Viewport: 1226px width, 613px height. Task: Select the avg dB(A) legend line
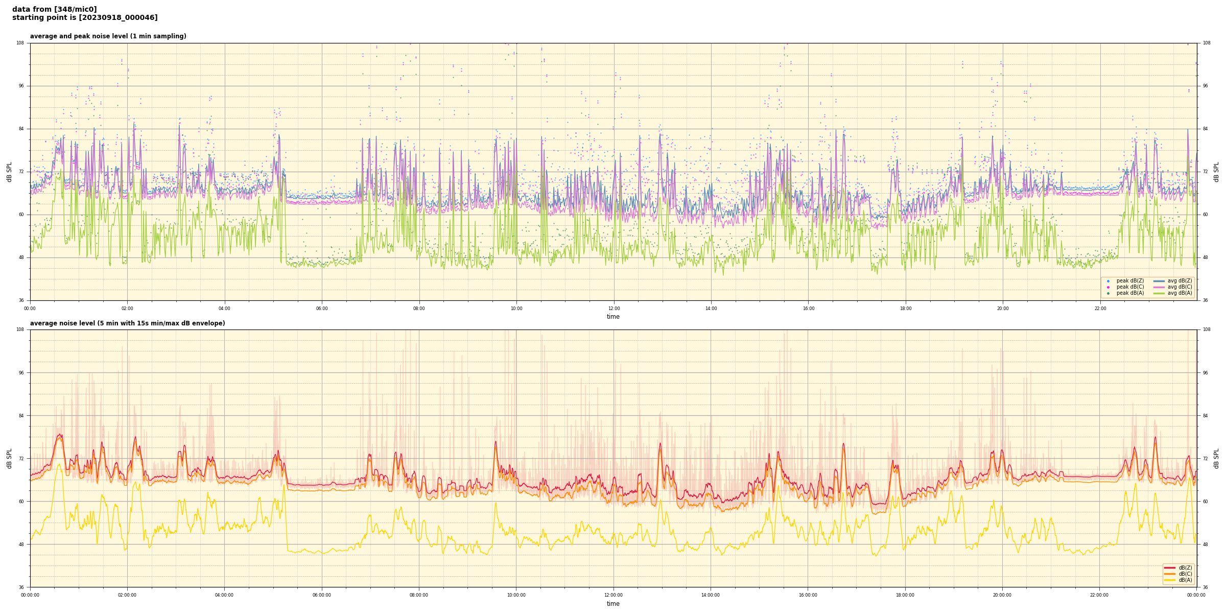coord(1159,293)
